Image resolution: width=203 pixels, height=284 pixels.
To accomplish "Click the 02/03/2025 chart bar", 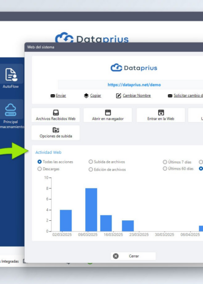I will tap(66, 220).
